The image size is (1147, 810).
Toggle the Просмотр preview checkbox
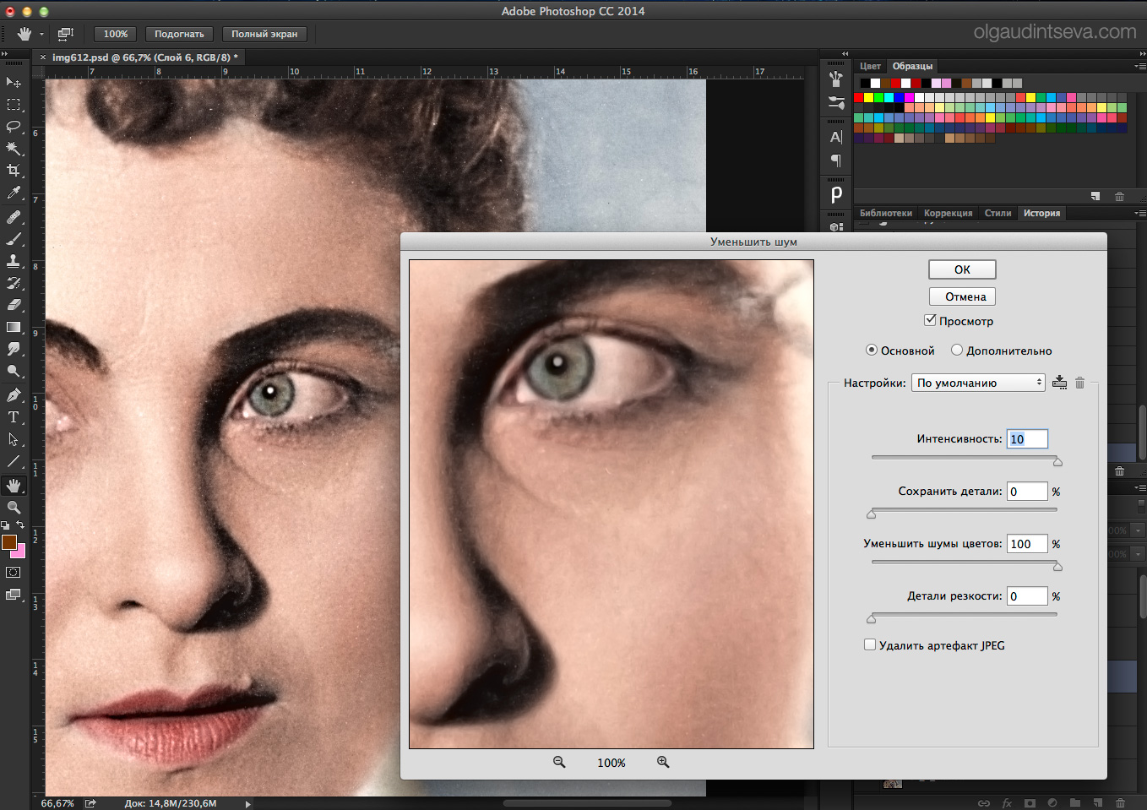point(930,320)
